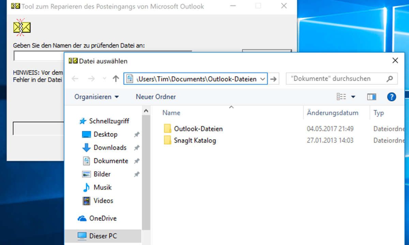
Task: Toggle the preview pane icon
Action: (x=372, y=97)
